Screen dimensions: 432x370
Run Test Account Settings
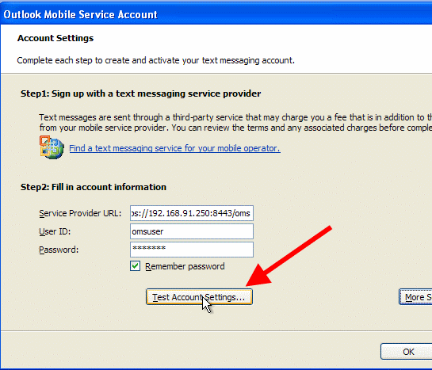pos(199,297)
